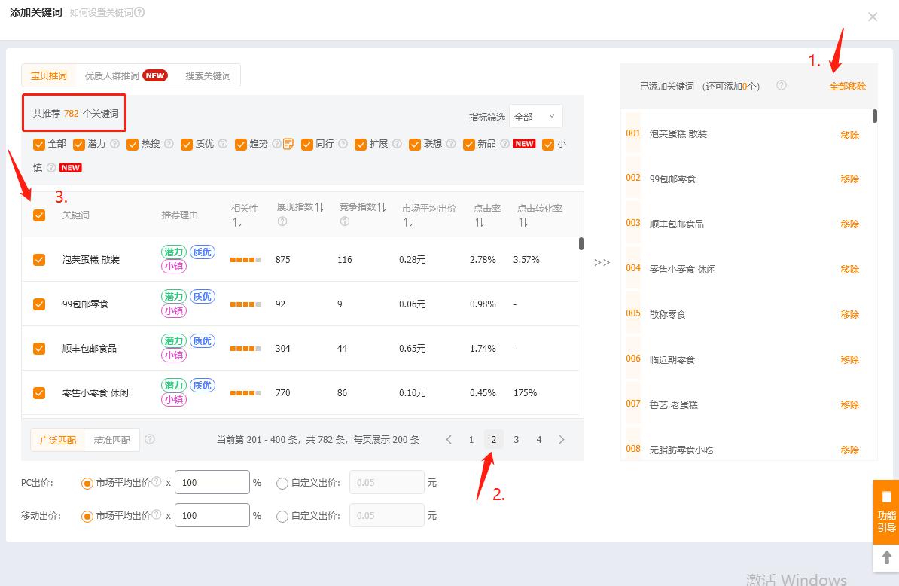This screenshot has width=899, height=586.
Task: Open the 搜索关键词 tab
Action: tap(207, 75)
